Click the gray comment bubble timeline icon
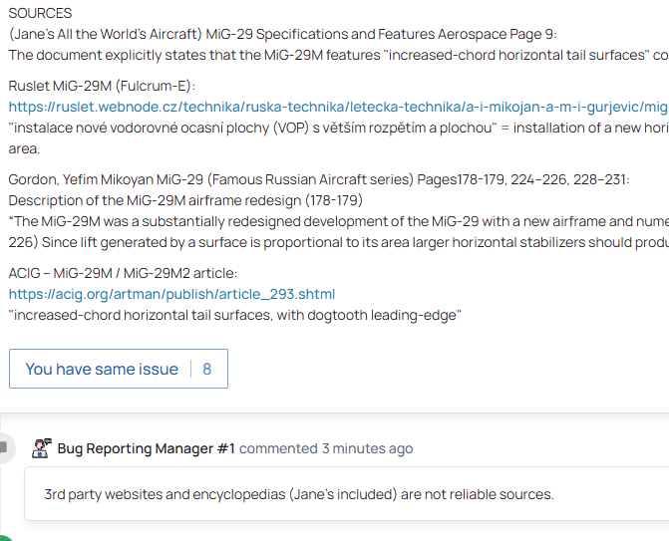 [4, 448]
